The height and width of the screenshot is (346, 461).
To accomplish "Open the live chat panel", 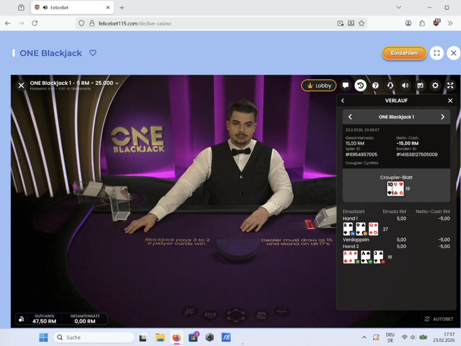I will coord(345,85).
